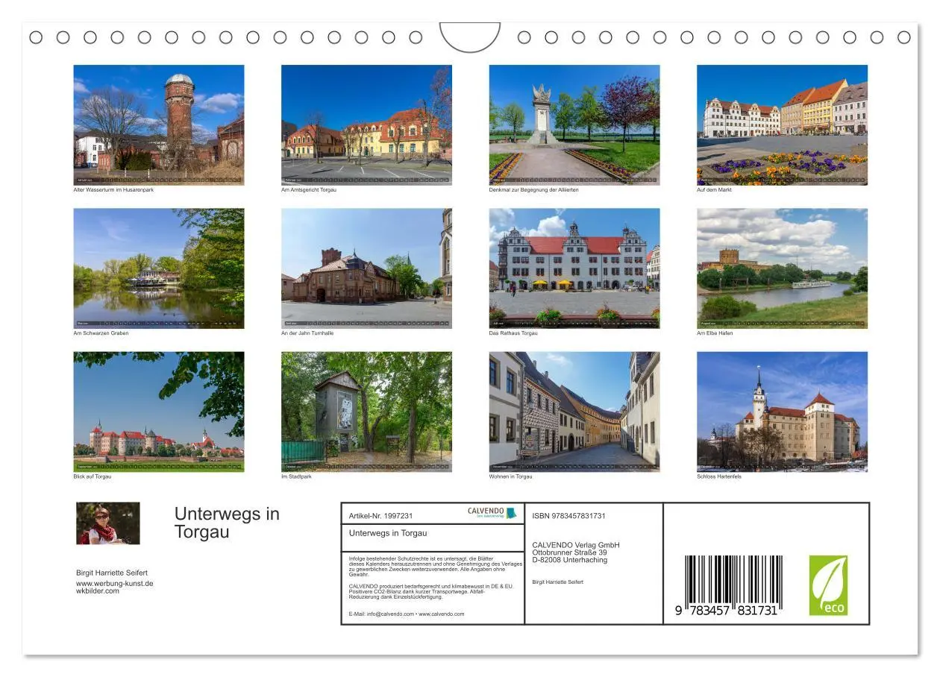Select the 'ISBN 9783457831731' text

(569, 516)
